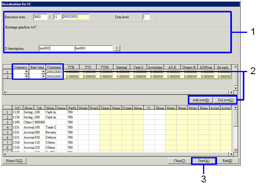Select the Data level input field
The width and height of the screenshot is (260, 186).
[146, 17]
